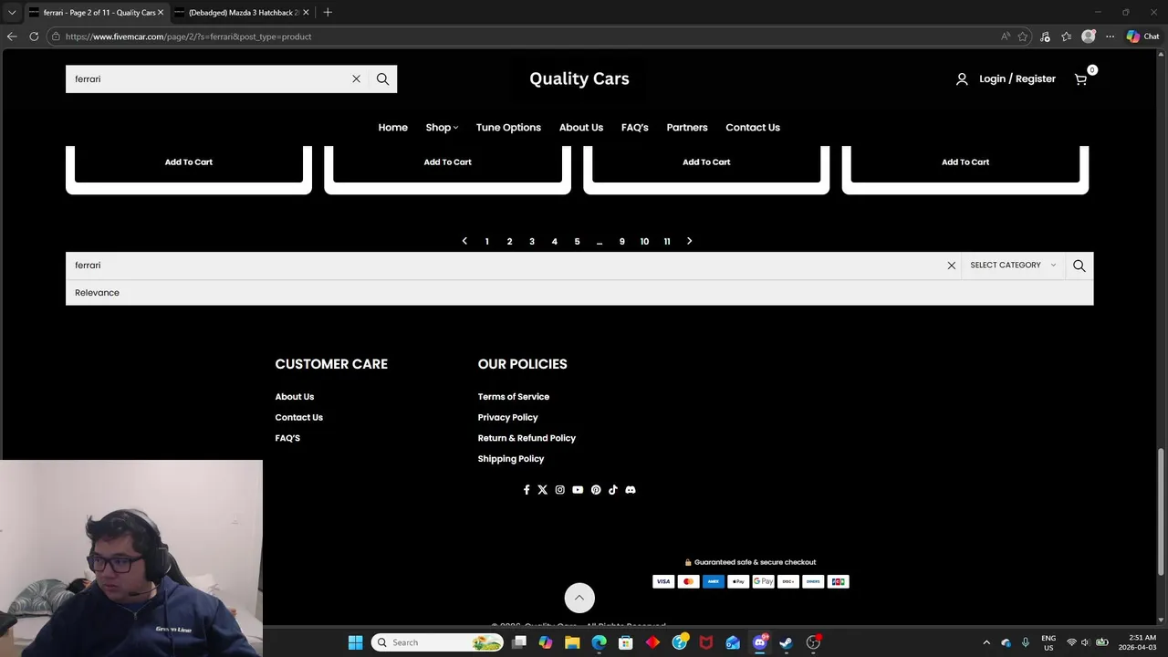Open the Return & Refund Policy link
Image resolution: width=1168 pixels, height=657 pixels.
[x=527, y=439]
